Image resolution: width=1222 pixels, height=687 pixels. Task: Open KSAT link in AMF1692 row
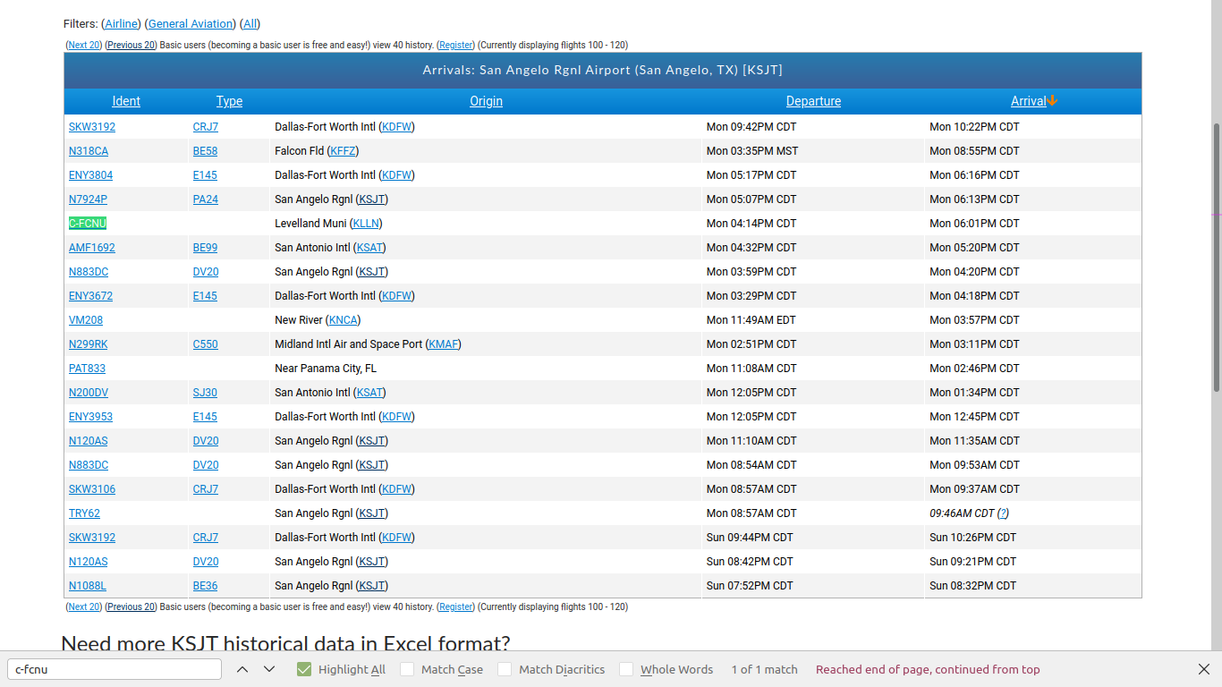369,248
